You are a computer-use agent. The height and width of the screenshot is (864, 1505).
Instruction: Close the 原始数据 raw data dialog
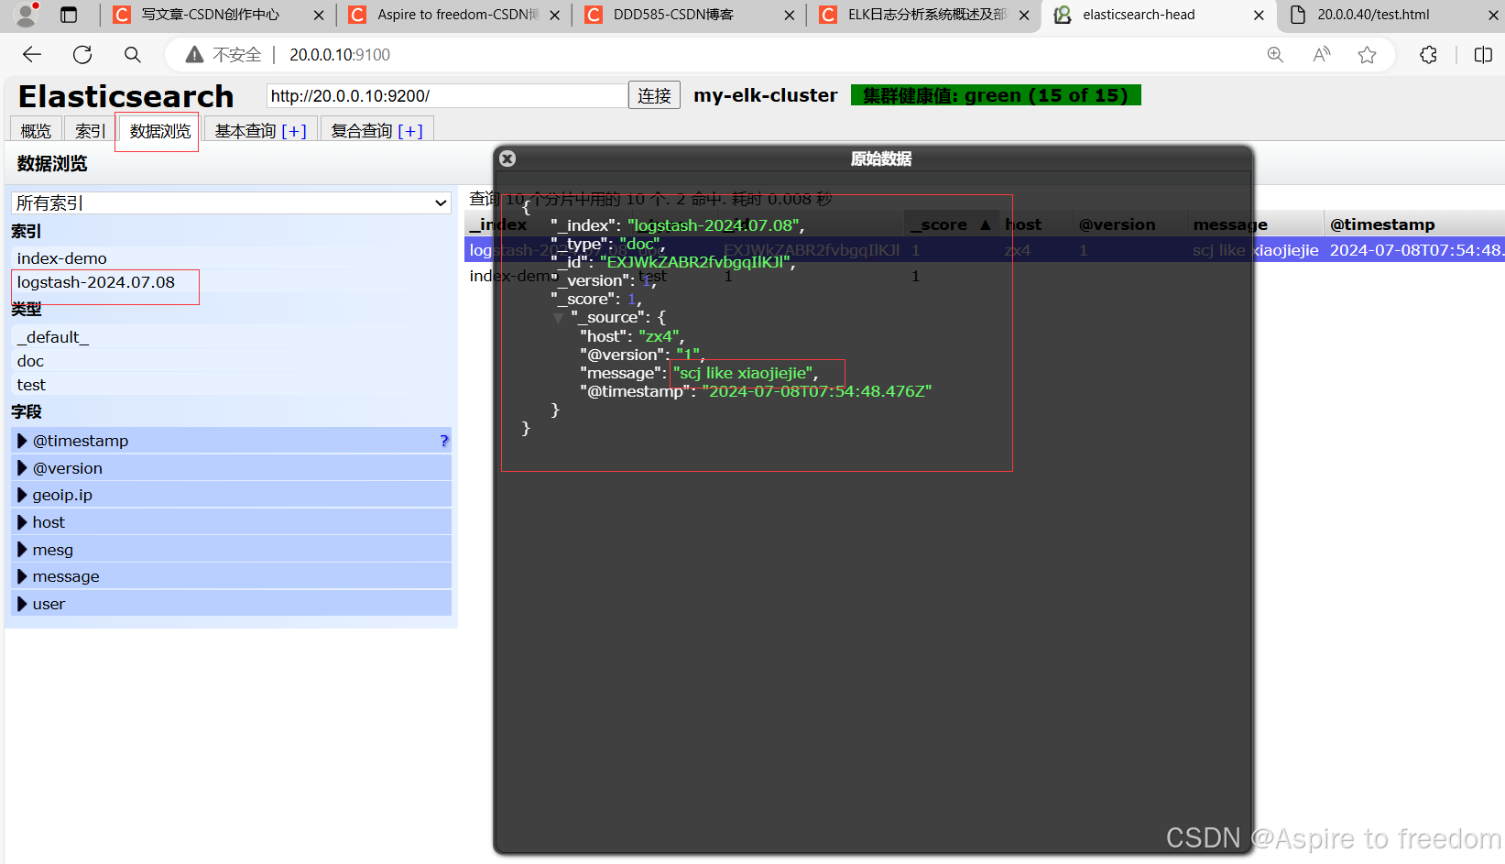pos(507,159)
